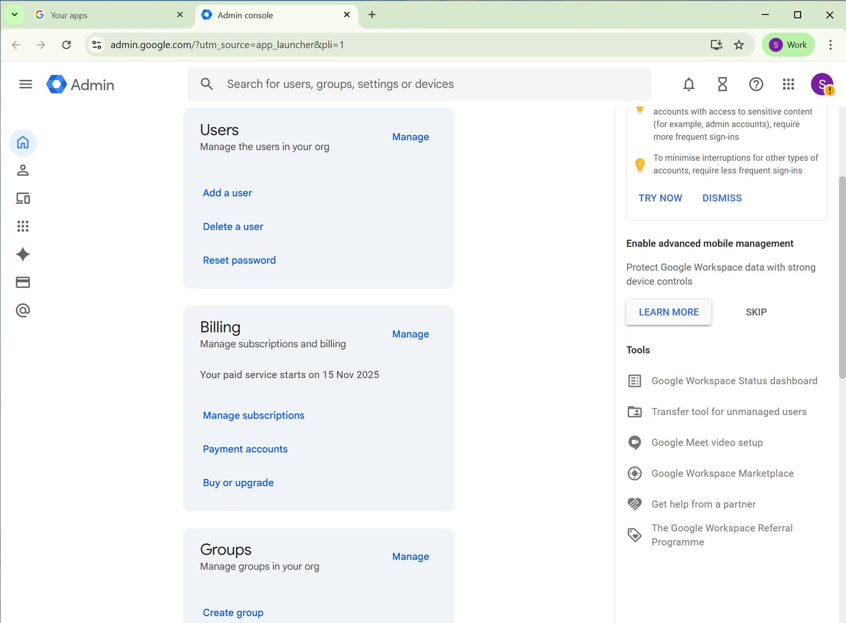Screen dimensions: 846x623
Task: Open the main navigation hamburger menu
Action: tap(26, 83)
